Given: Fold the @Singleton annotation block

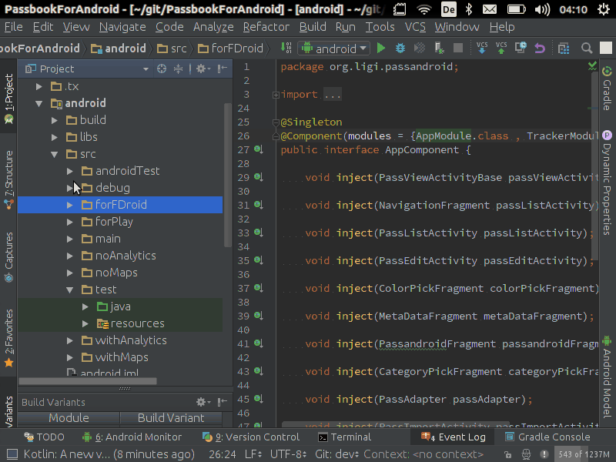Looking at the screenshot, I should tap(276, 122).
